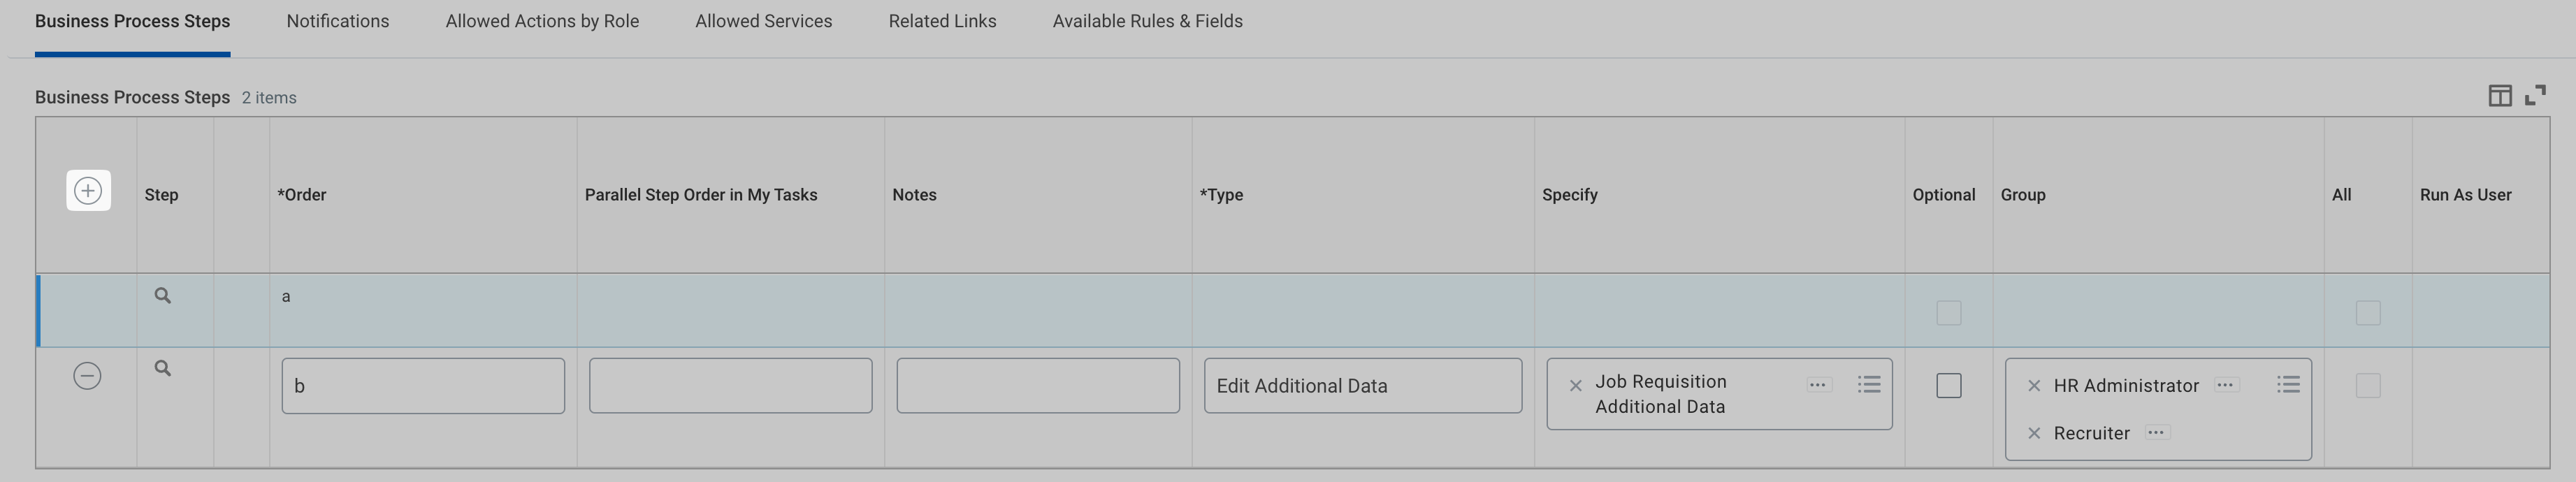Viewport: 2576px width, 482px height.
Task: Remove step b with minus icon
Action: click(87, 376)
